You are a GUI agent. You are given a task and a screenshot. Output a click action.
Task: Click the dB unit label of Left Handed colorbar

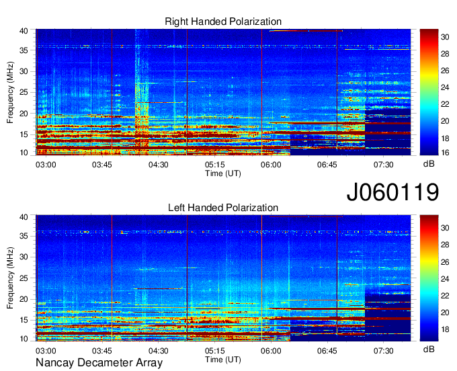429,349
